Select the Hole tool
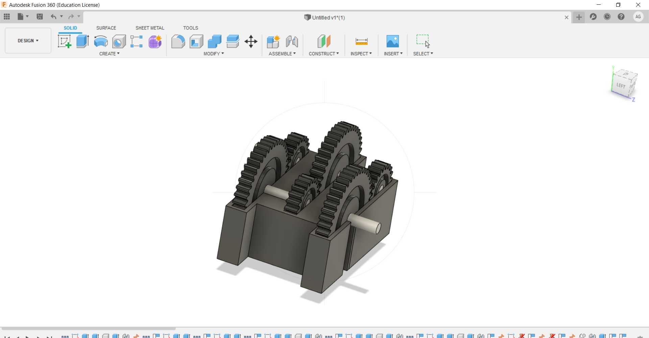The width and height of the screenshot is (649, 338). (x=119, y=42)
